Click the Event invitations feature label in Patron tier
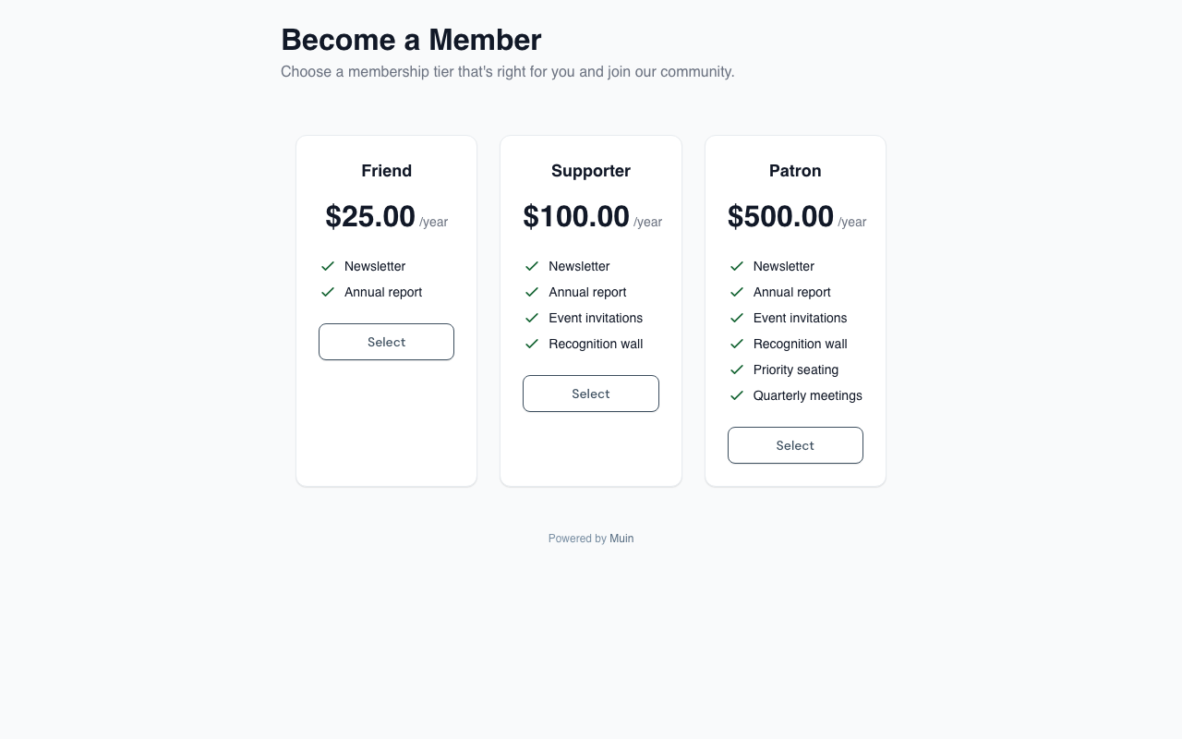The height and width of the screenshot is (739, 1182). point(800,318)
